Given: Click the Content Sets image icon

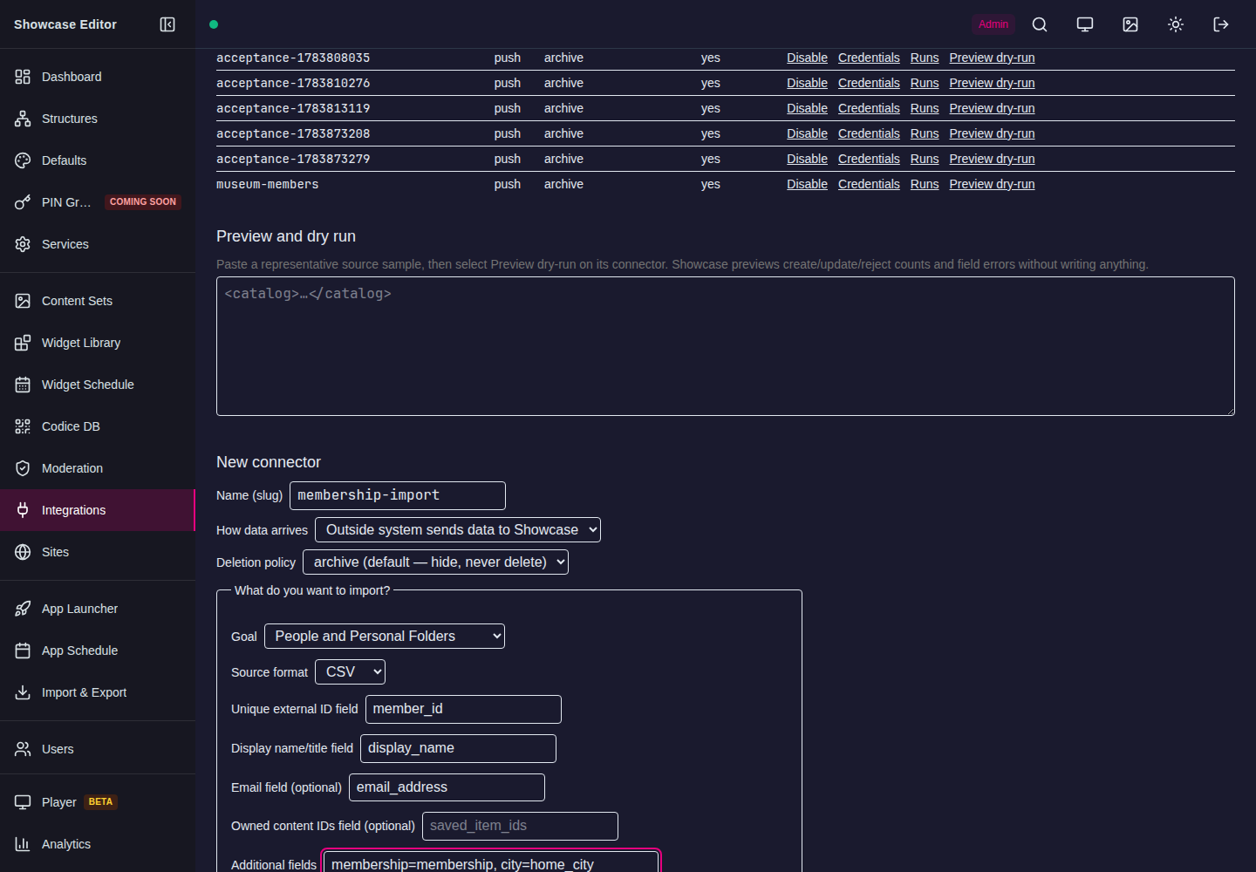Looking at the screenshot, I should click(23, 301).
